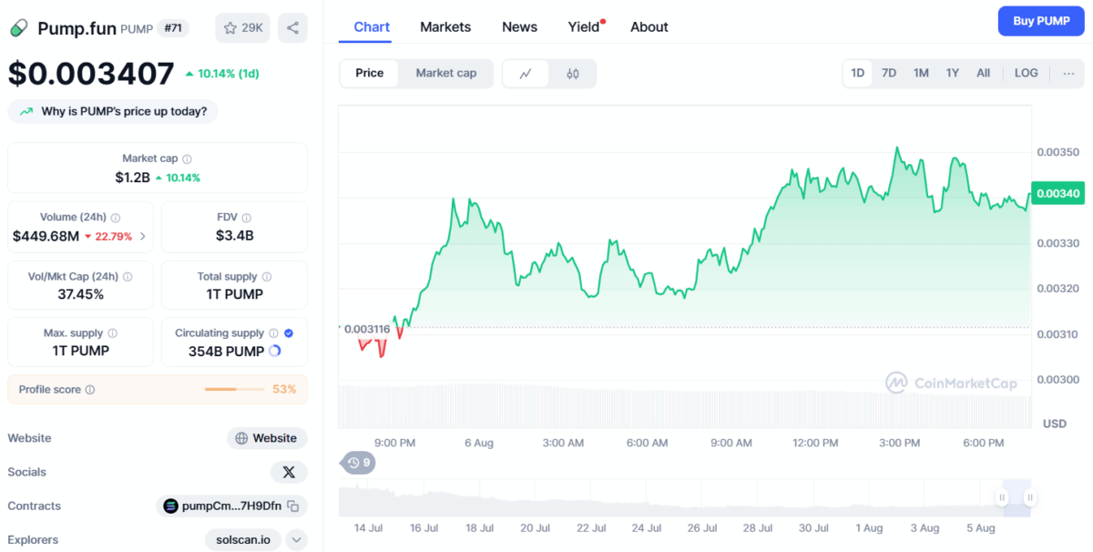Select the Market cap toggle
Viewport: 1093px width, 552px height.
446,73
